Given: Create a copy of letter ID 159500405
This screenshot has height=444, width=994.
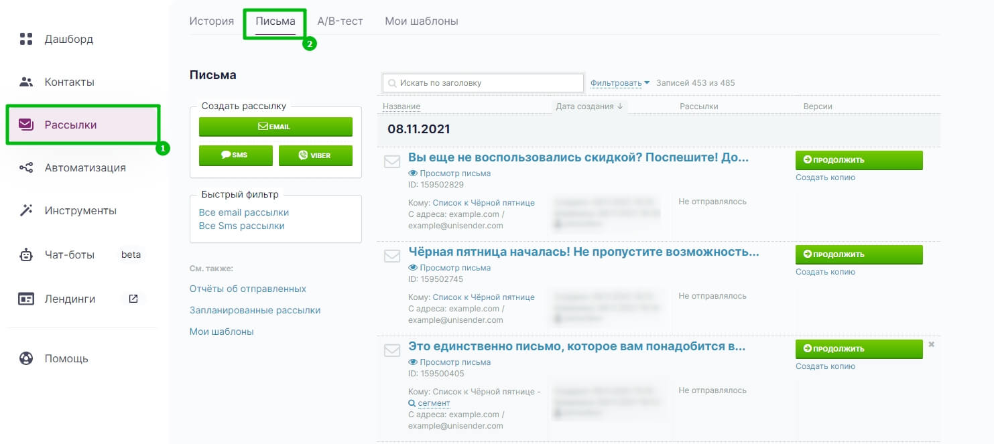Looking at the screenshot, I should click(x=826, y=366).
